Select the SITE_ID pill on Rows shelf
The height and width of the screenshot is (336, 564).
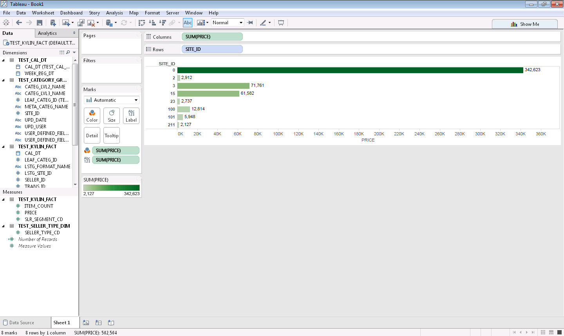pos(212,49)
